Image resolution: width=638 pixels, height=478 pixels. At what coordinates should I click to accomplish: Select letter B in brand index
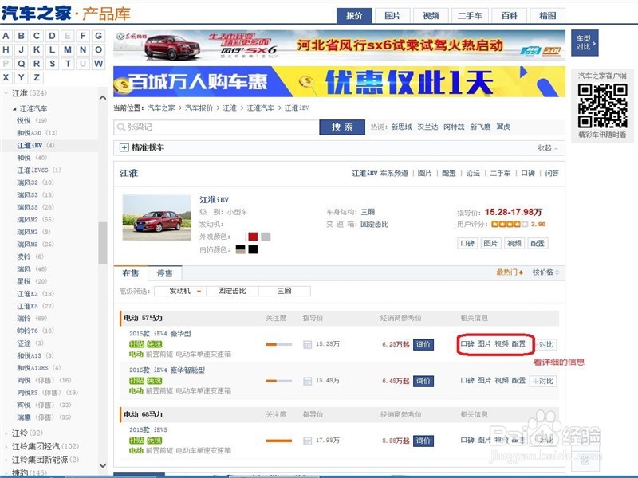pyautogui.click(x=22, y=36)
